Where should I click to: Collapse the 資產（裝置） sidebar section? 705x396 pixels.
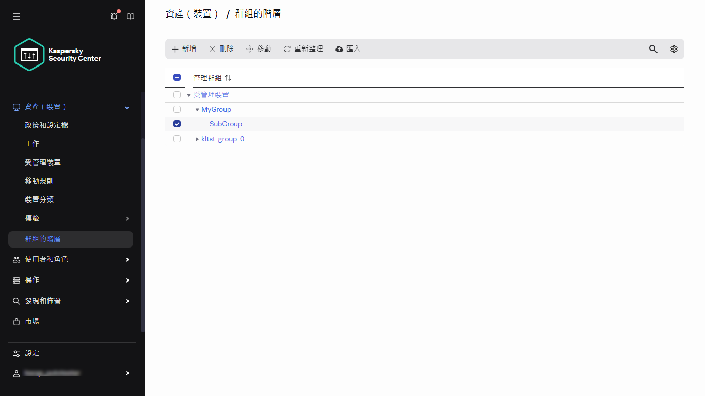pyautogui.click(x=126, y=107)
